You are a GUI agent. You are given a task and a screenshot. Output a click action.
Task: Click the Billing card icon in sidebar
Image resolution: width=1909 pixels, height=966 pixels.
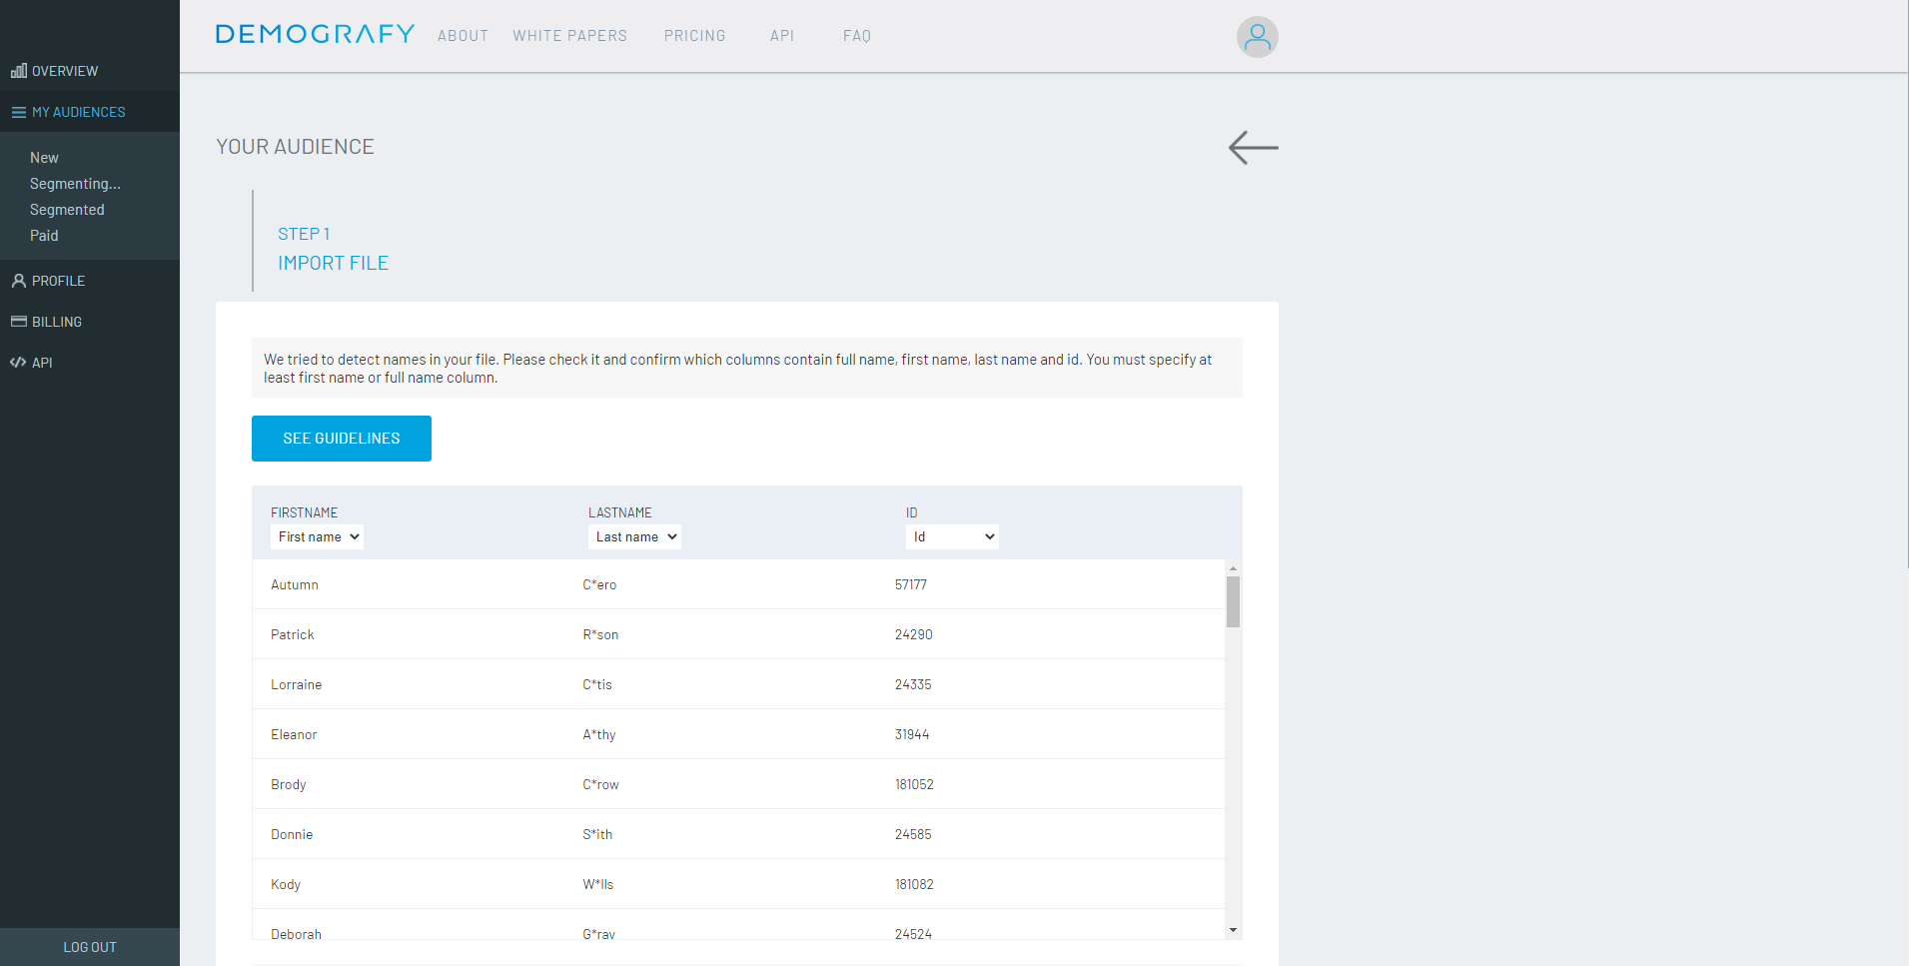(x=19, y=322)
